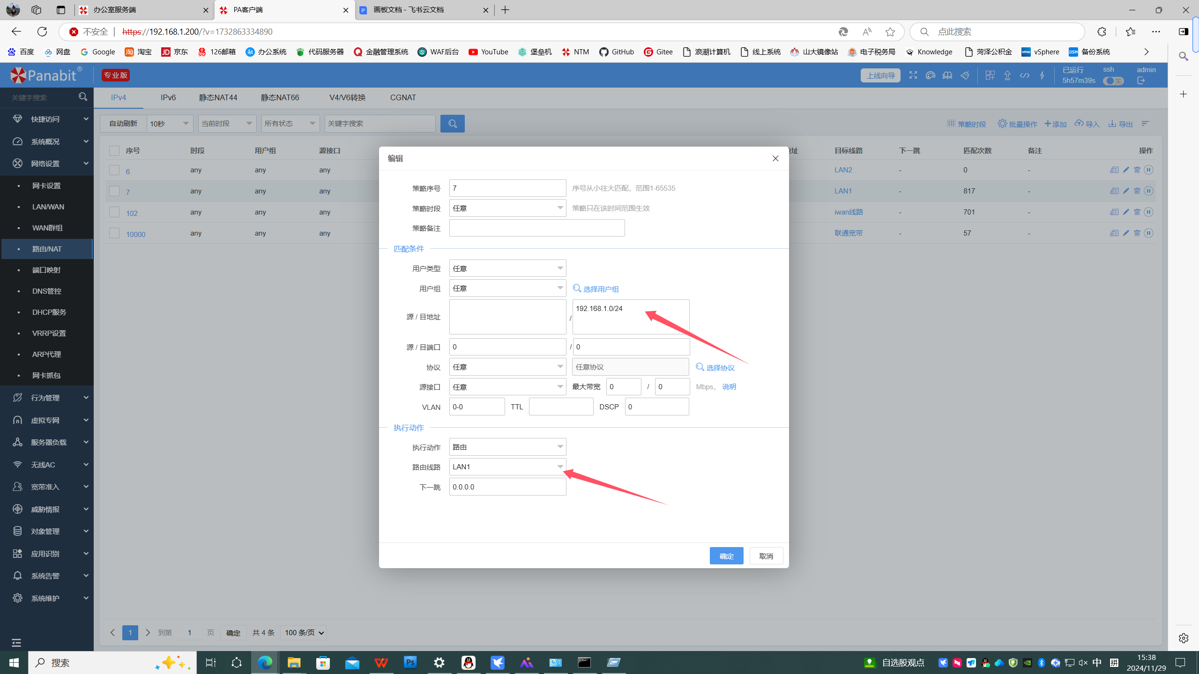Screen dimensions: 1199x674
Task: Click the 批量操作 link
Action: tap(1017, 124)
